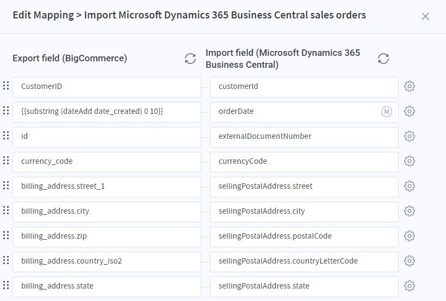The width and height of the screenshot is (446, 301).
Task: Grab drag handle of dateAdd substring row
Action: tap(6, 110)
